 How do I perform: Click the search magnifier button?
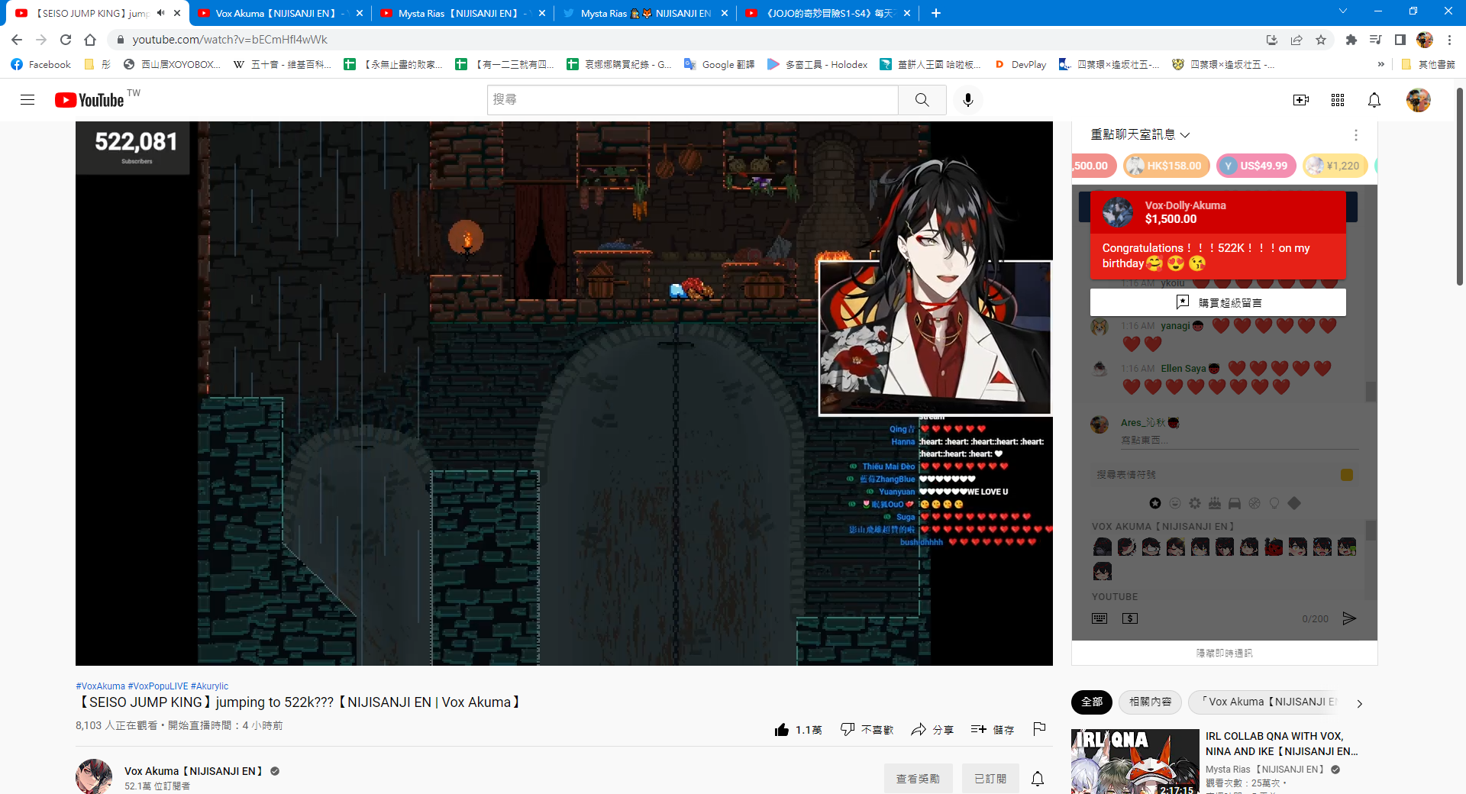(922, 100)
